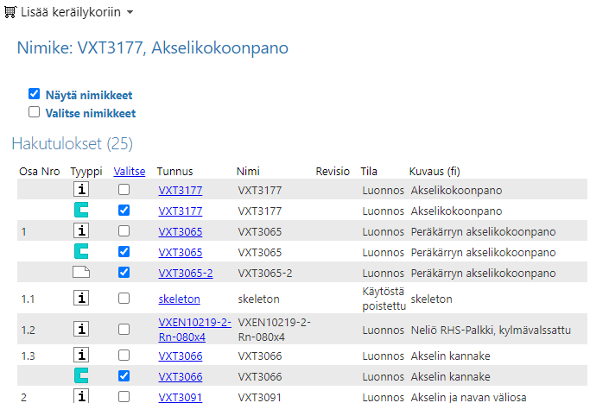Click the Valitse column header link

coord(130,171)
